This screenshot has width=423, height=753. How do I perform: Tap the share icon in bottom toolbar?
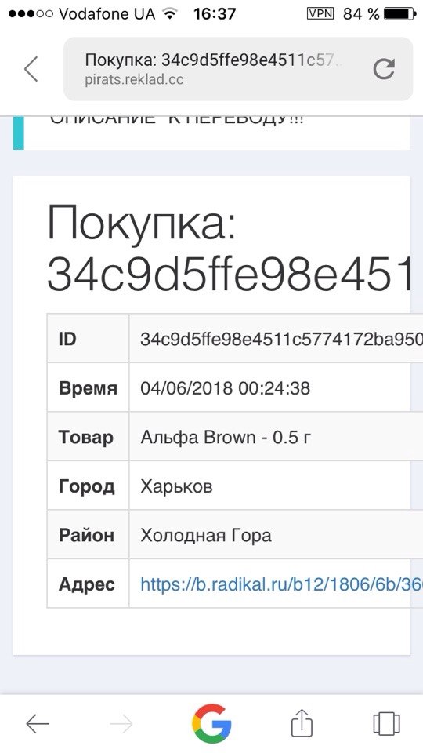click(x=302, y=723)
